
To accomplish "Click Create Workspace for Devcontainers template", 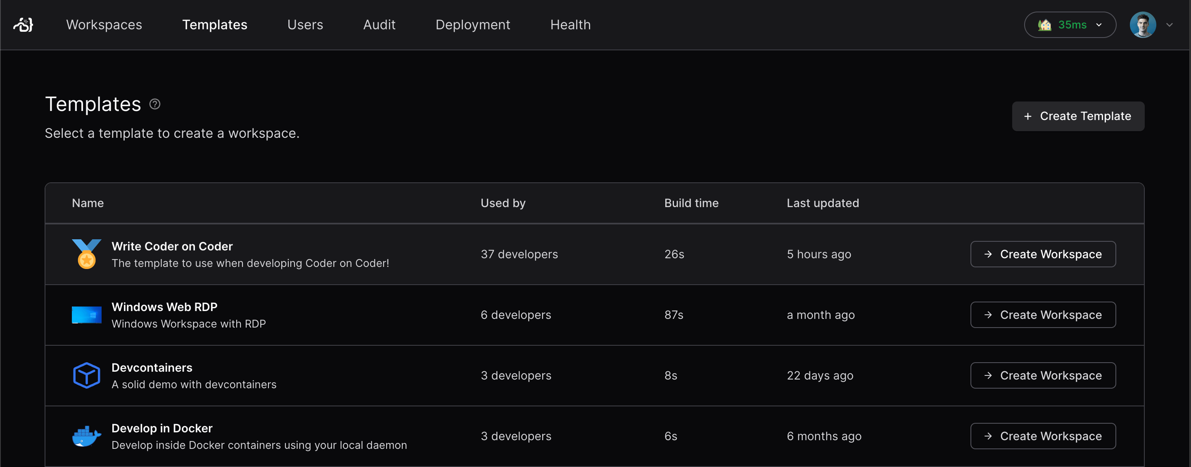I will tap(1043, 375).
